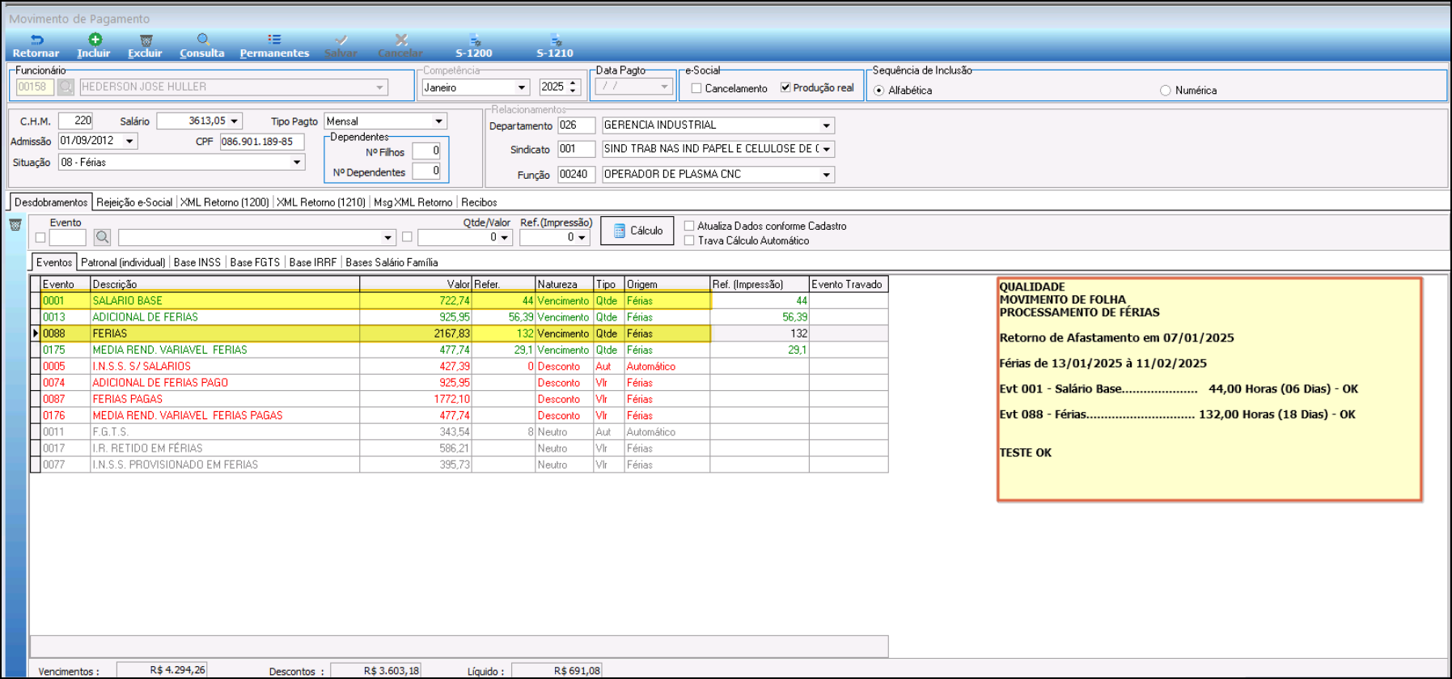
Task: Open the Ref.(Impressão) dropdown arrow
Action: pyautogui.click(x=581, y=238)
